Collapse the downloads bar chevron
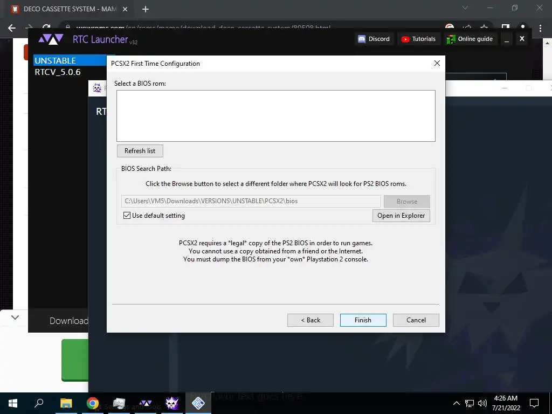 pos(15,317)
